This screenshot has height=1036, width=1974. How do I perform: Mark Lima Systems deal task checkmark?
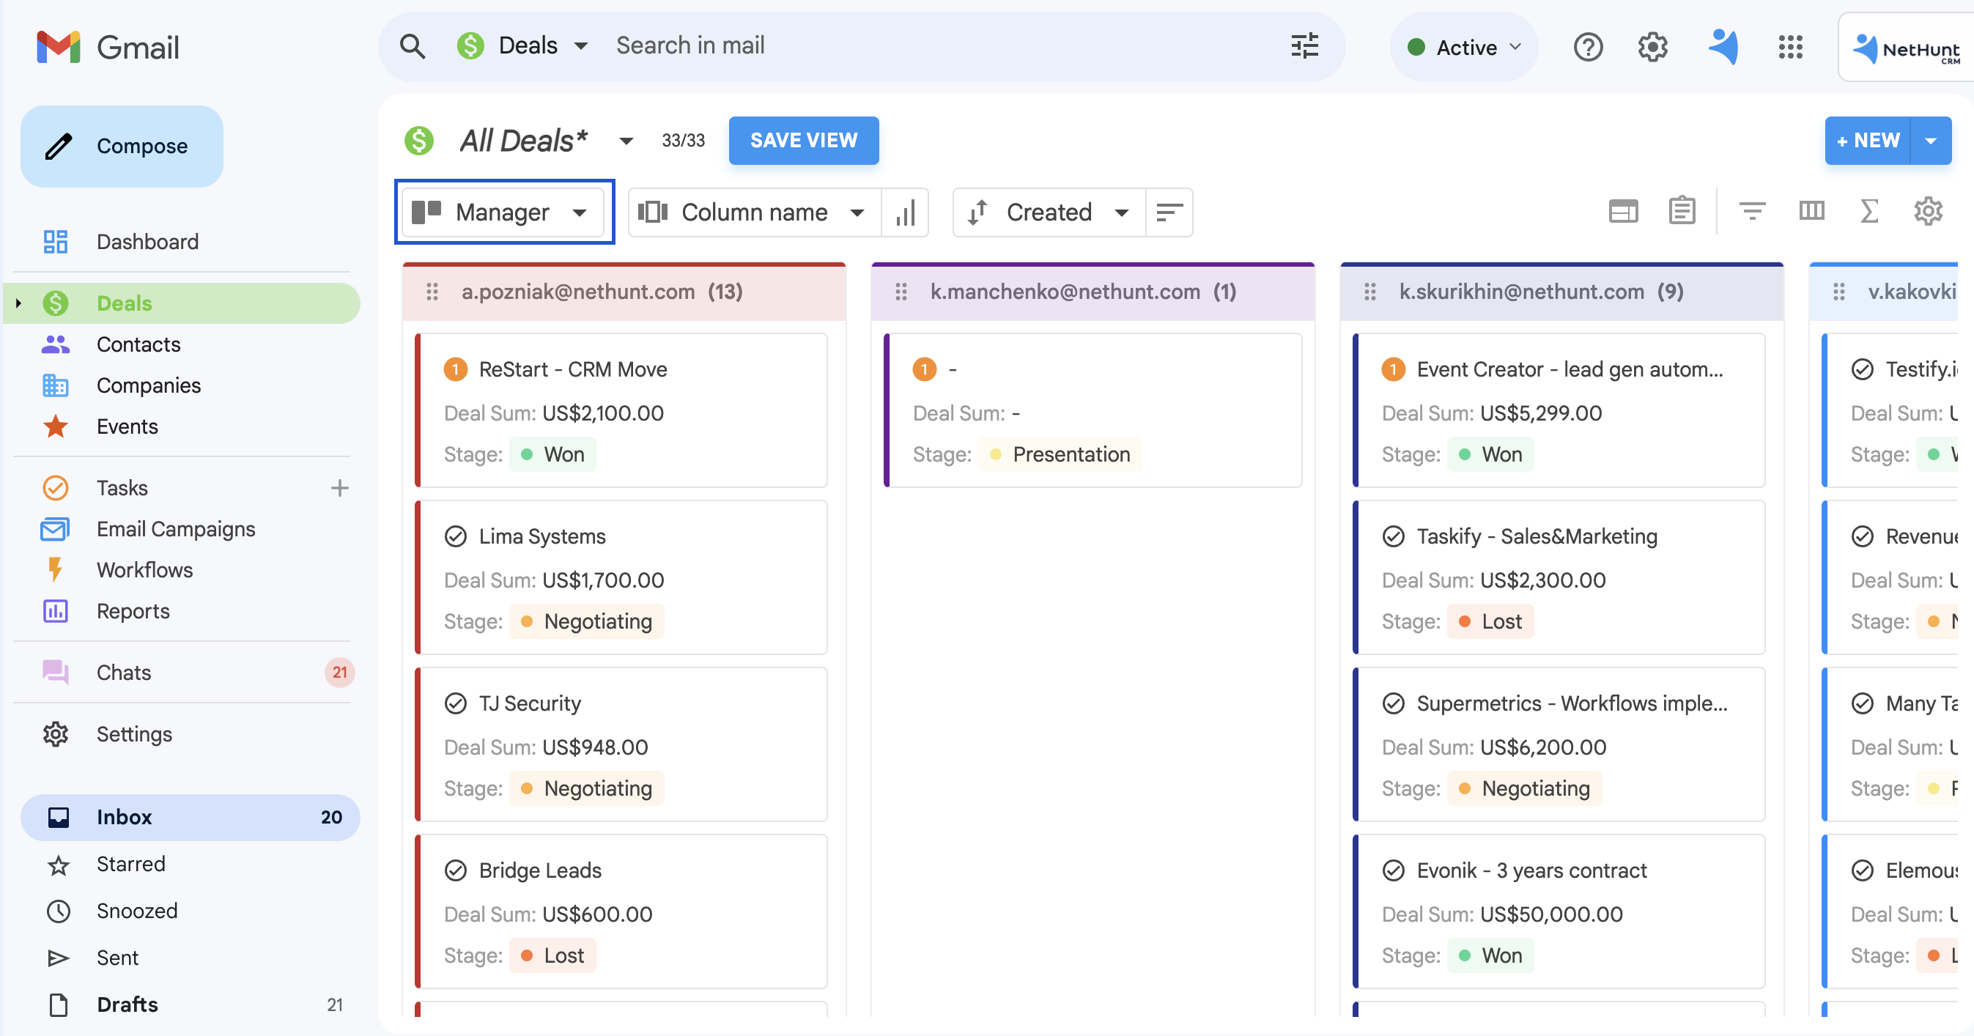[455, 536]
